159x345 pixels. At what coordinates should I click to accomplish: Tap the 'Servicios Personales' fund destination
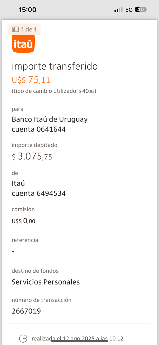click(46, 282)
